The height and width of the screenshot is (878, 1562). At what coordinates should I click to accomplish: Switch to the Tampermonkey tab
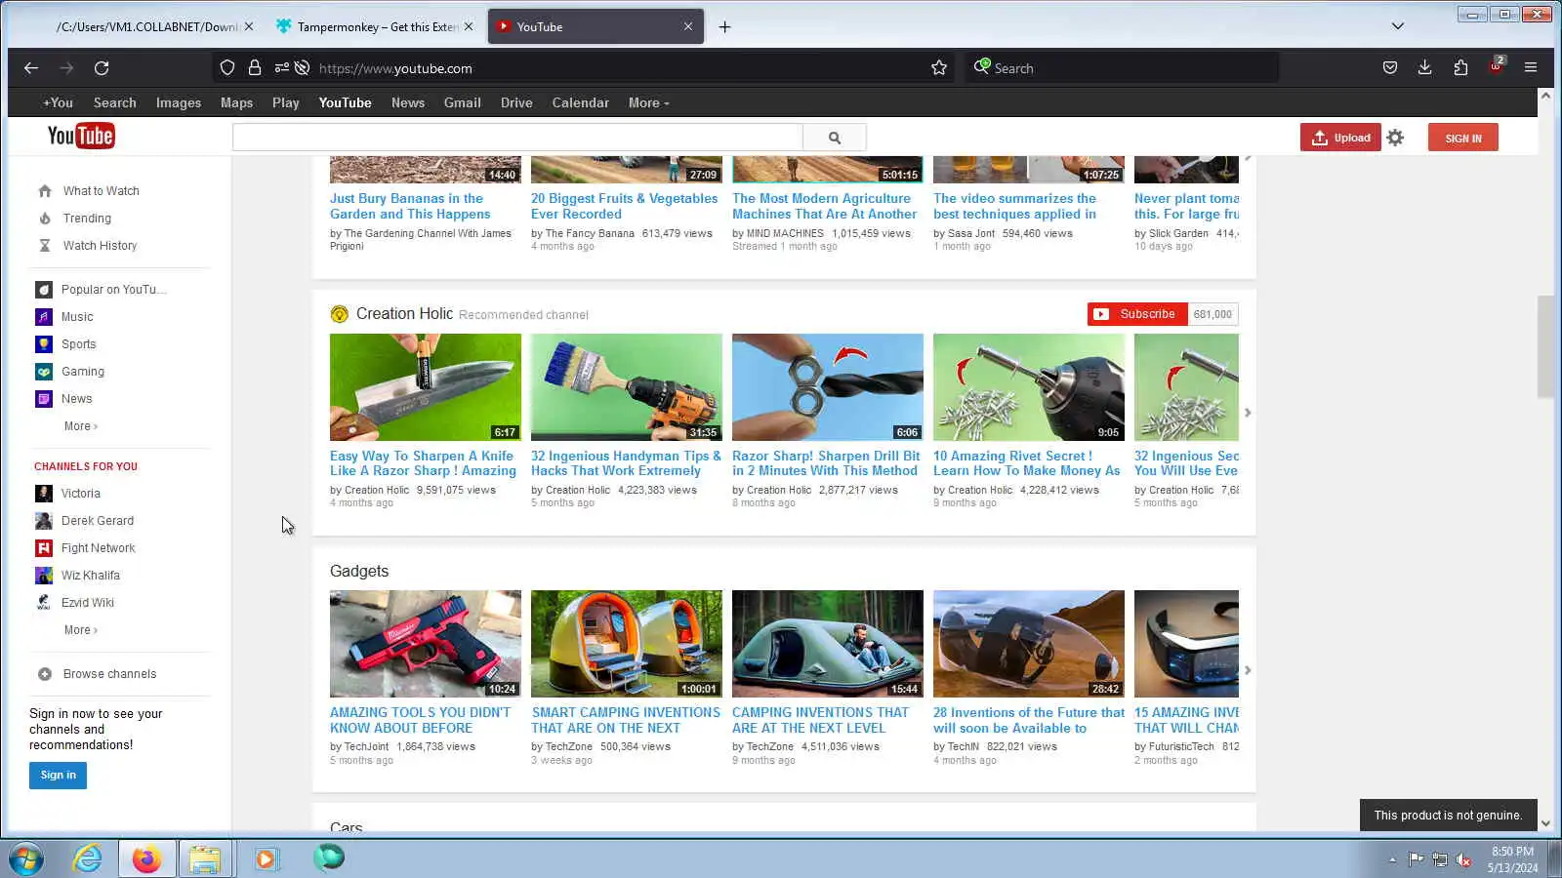(375, 27)
